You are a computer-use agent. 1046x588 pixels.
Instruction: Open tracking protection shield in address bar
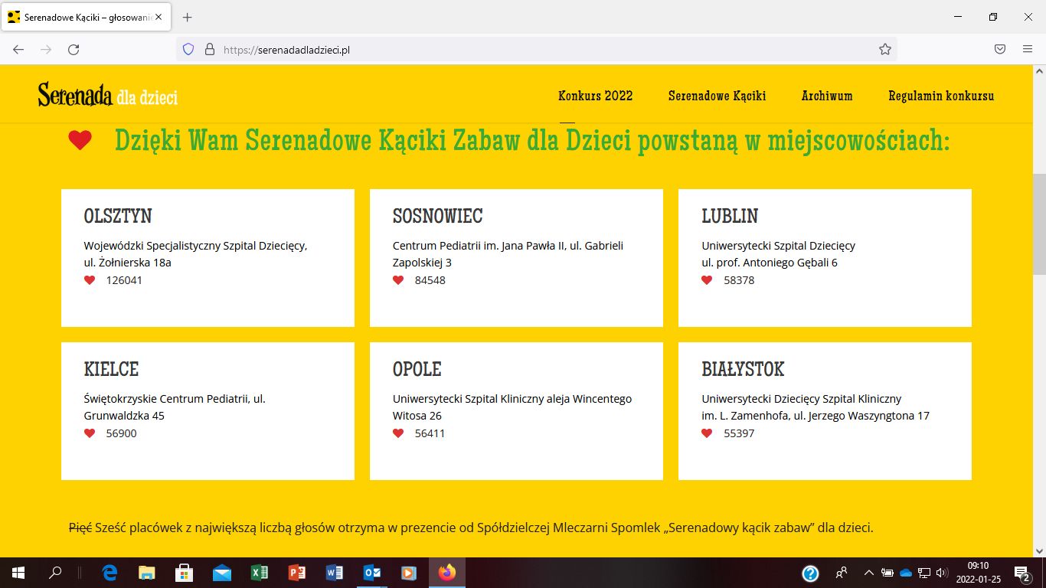188,49
